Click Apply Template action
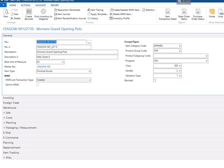224x168 pixels. point(98,14)
